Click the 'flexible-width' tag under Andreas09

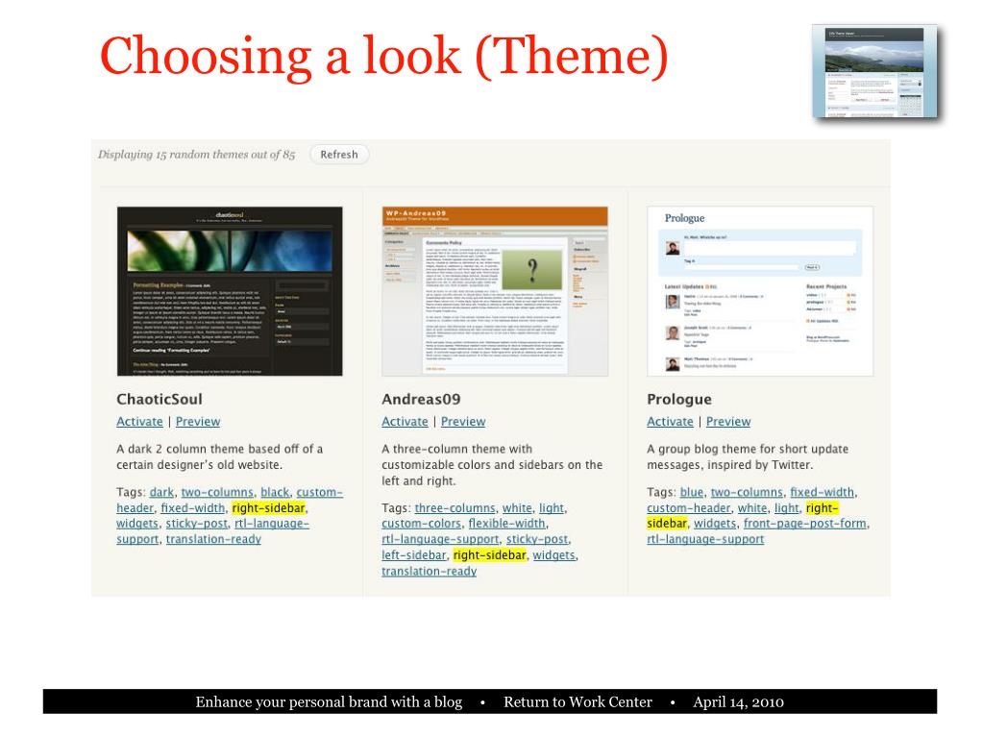(507, 524)
